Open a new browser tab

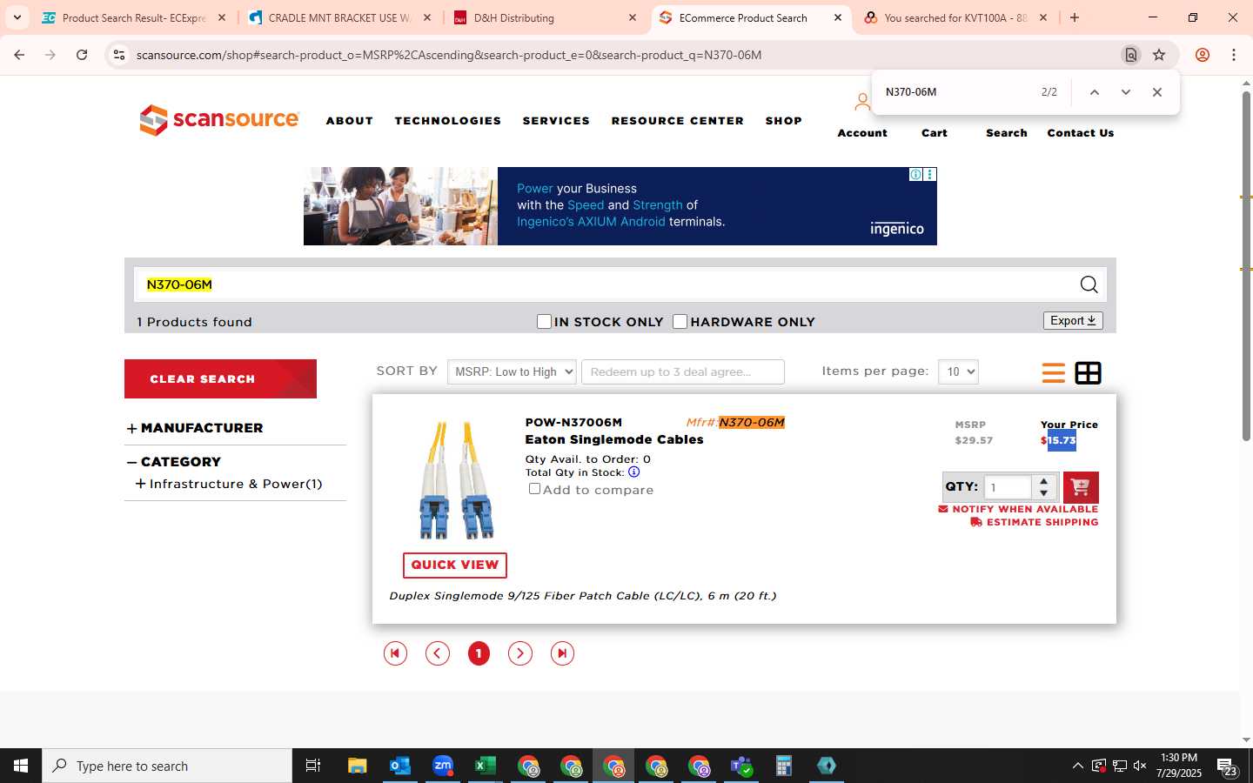tap(1075, 17)
